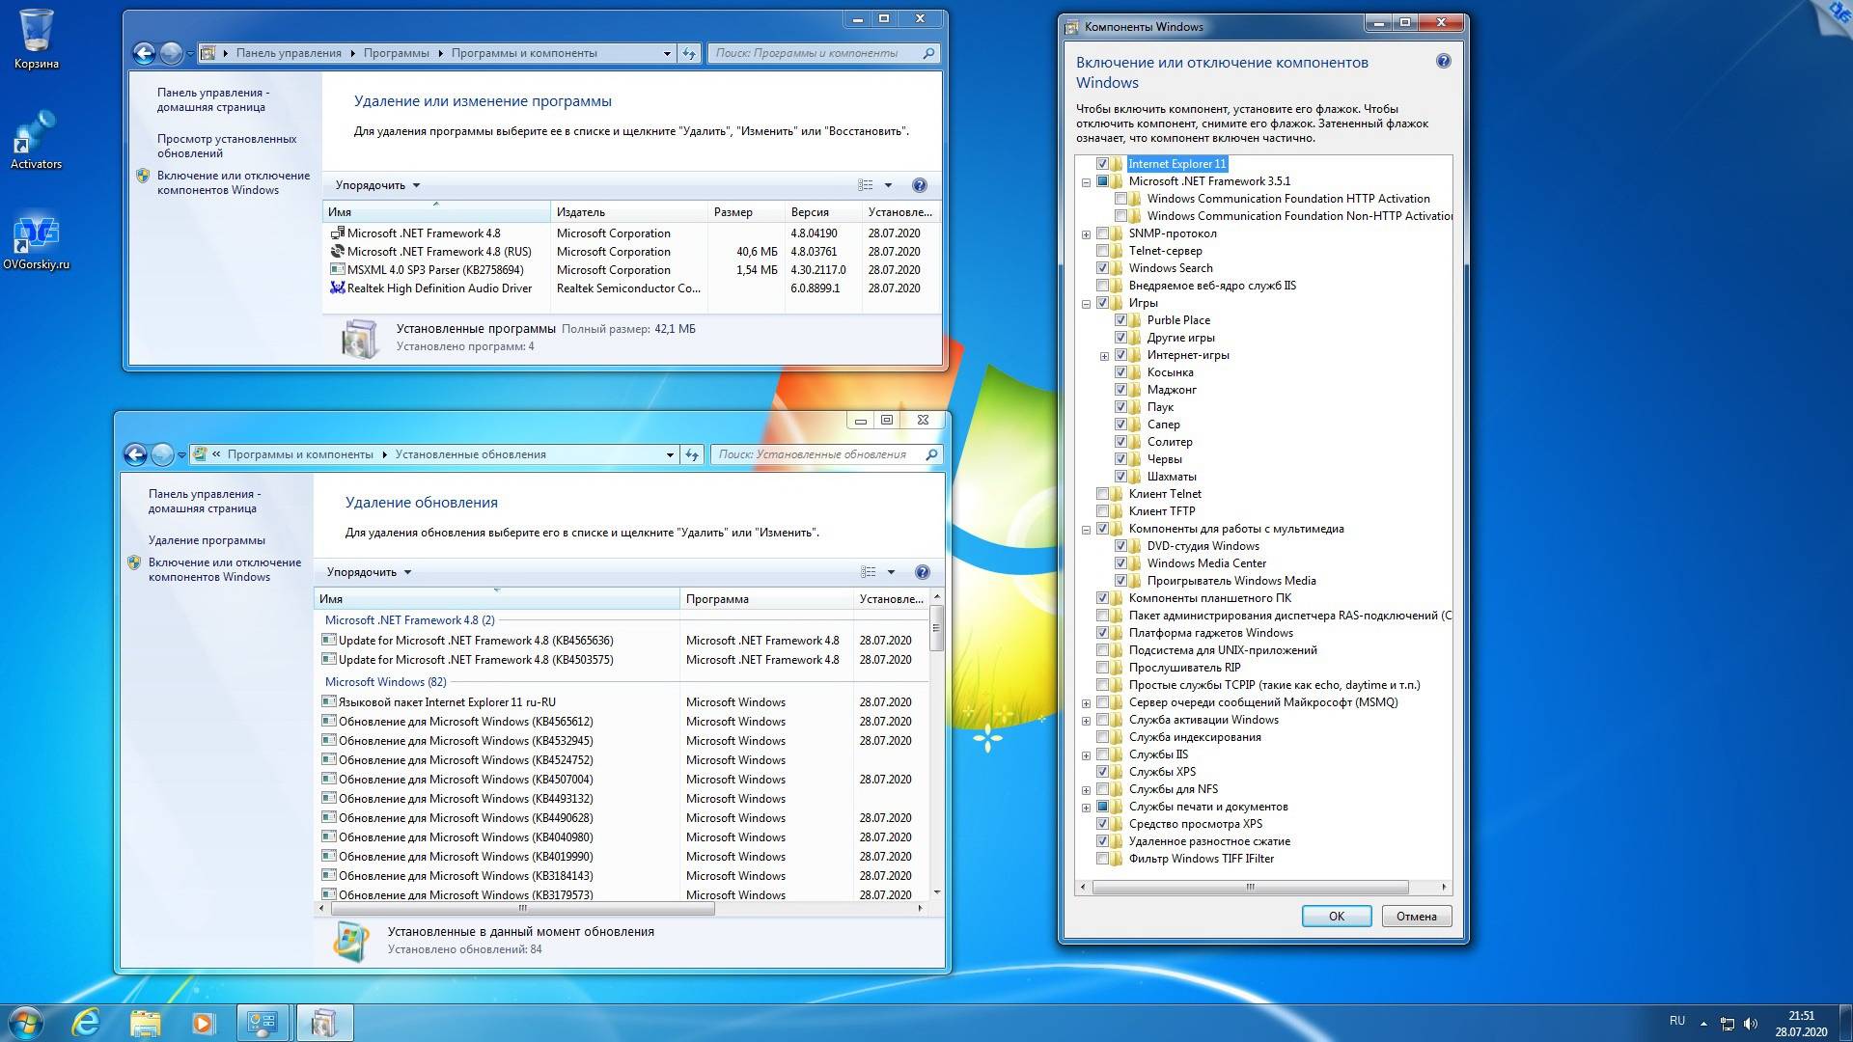Click OK in Windows Components dialog
The image size is (1853, 1042).
pos(1337,917)
